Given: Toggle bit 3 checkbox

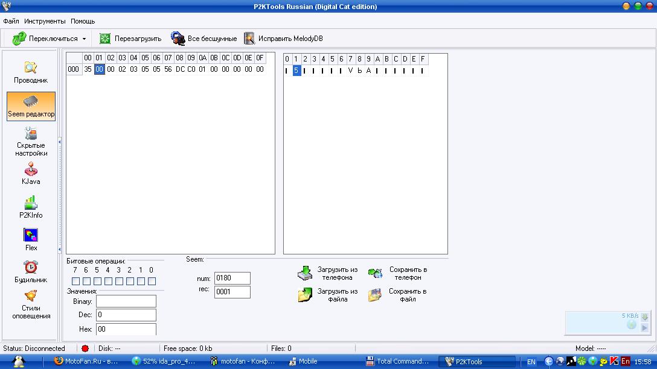Looking at the screenshot, I should point(120,281).
